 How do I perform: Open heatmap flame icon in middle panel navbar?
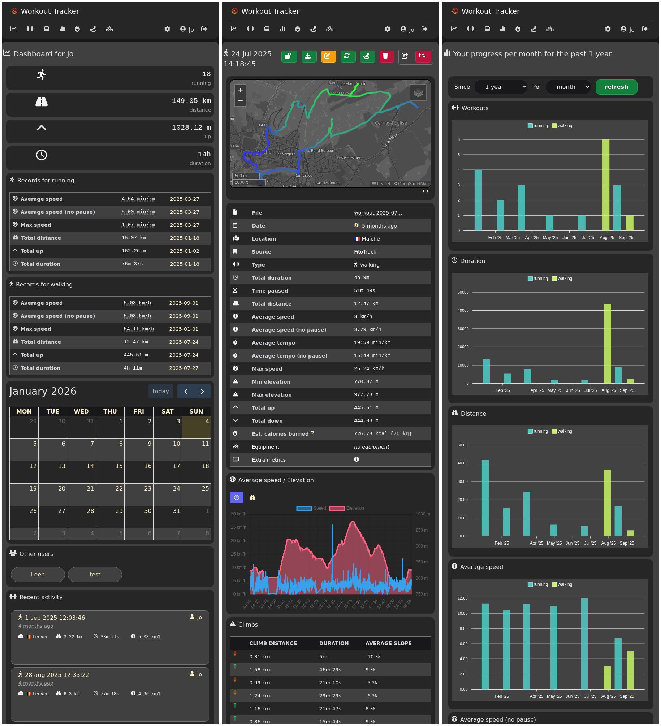[x=298, y=29]
